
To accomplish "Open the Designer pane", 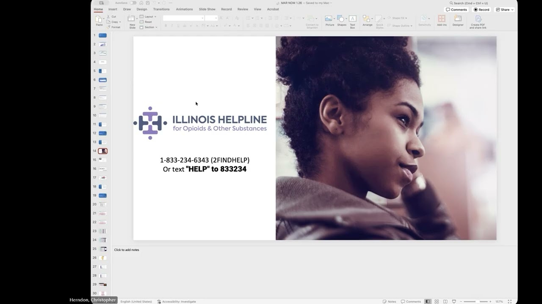I will click(x=458, y=21).
